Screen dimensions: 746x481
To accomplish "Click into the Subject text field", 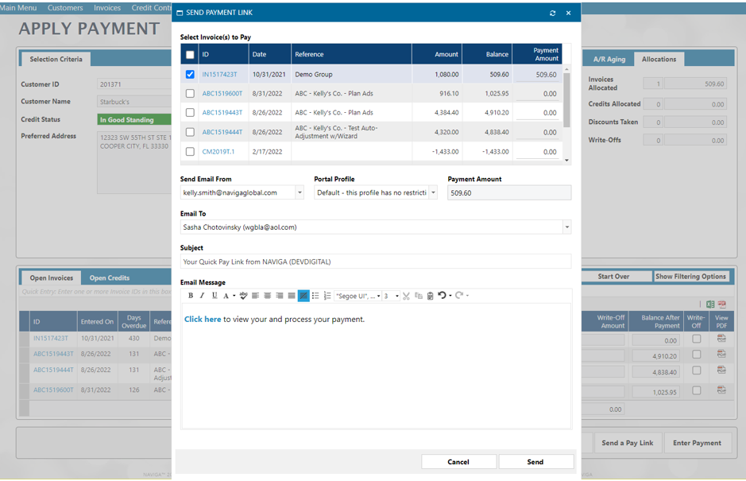I will click(375, 262).
